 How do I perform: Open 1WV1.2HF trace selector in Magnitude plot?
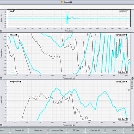[121, 82]
